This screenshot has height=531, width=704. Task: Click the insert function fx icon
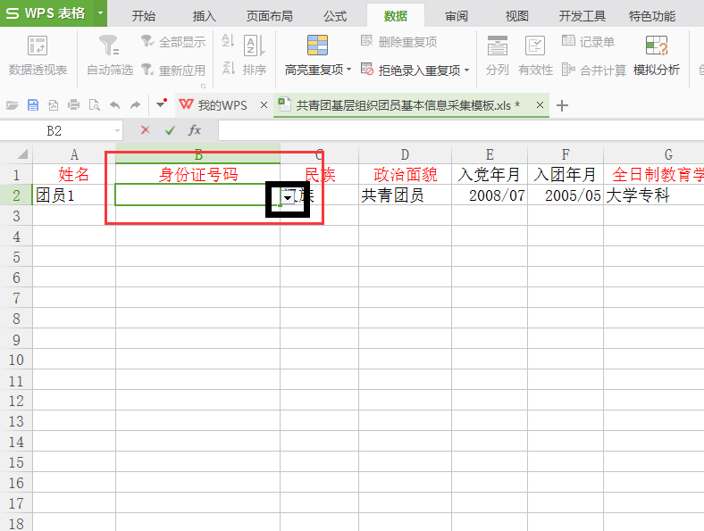[195, 130]
